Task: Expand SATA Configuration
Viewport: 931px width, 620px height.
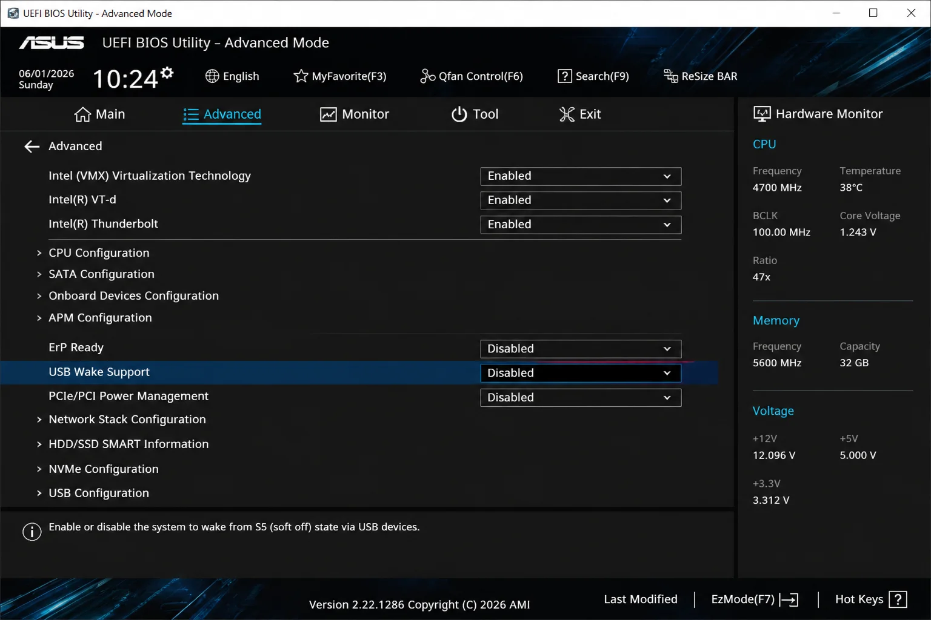Action: (x=101, y=274)
